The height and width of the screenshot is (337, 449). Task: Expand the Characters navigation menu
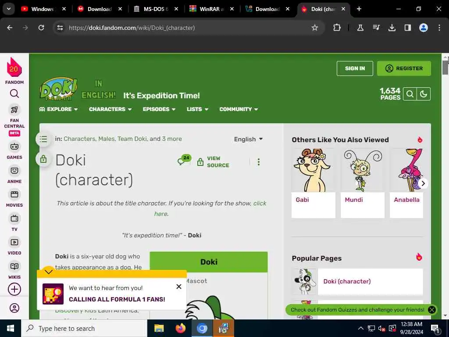[x=110, y=109]
